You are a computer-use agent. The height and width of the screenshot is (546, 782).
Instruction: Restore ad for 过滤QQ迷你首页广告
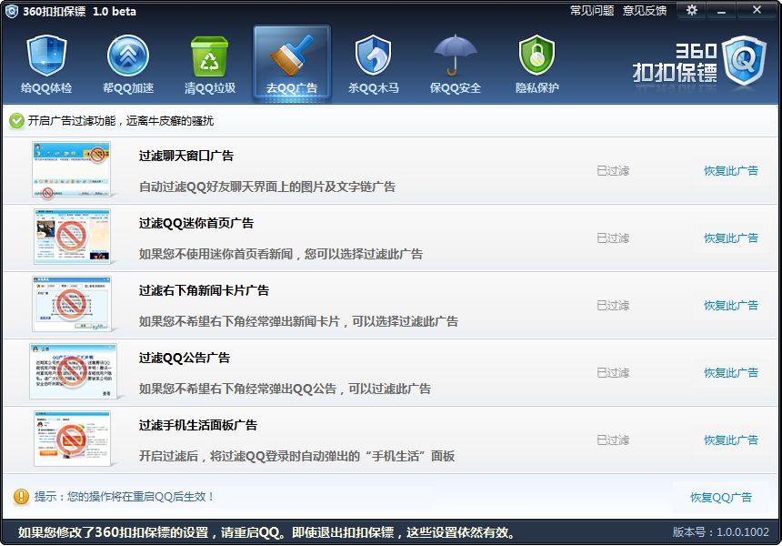[x=731, y=238]
